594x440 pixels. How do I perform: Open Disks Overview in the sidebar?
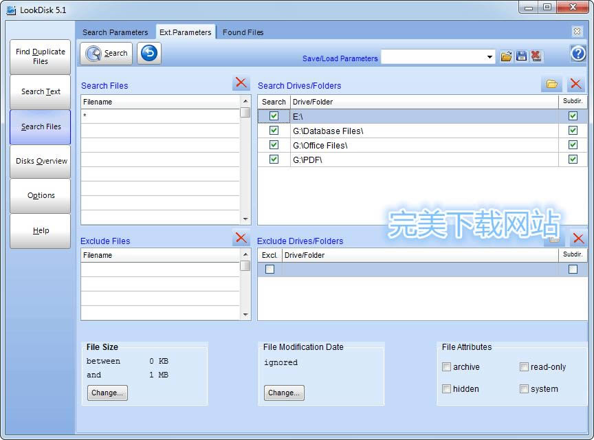pos(40,162)
